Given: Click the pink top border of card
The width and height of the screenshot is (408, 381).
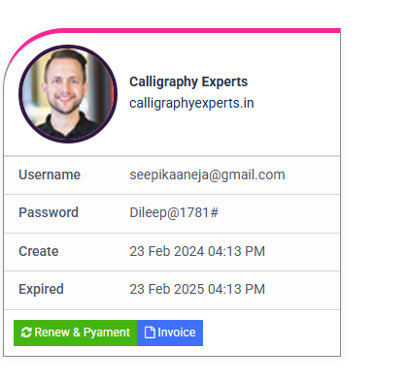Looking at the screenshot, I should click(194, 30).
